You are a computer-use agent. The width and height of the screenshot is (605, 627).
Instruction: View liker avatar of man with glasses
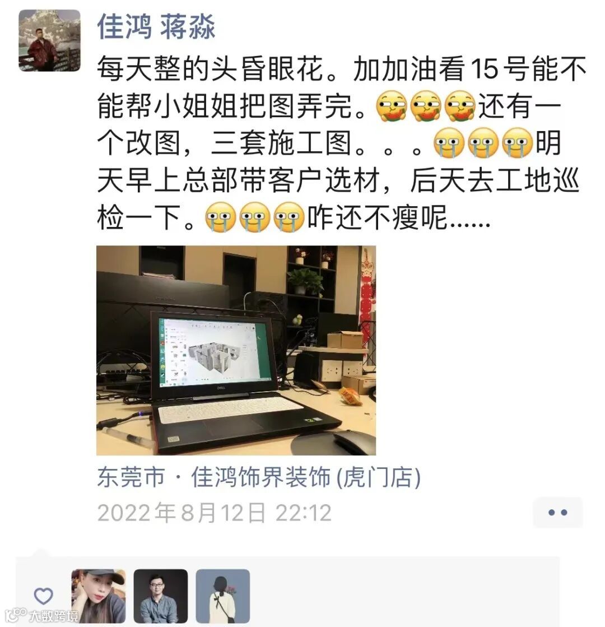161,596
